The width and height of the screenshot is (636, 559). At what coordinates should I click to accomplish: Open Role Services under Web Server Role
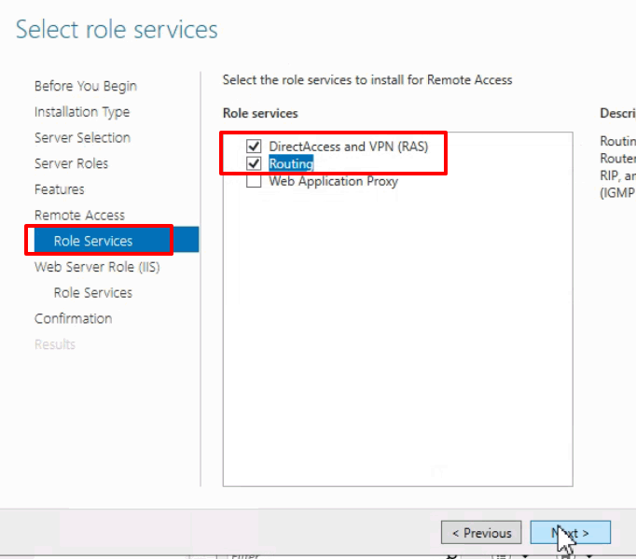(x=93, y=293)
